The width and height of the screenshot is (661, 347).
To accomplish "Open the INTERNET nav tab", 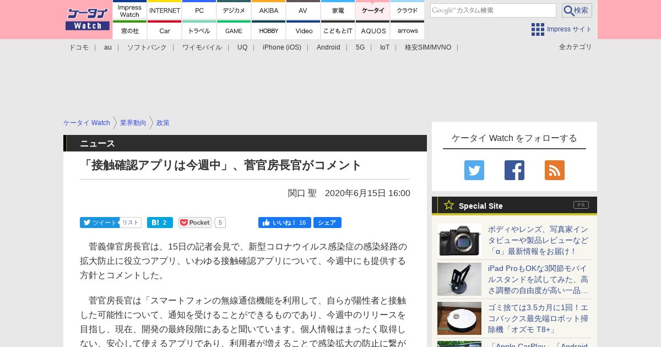I will [x=165, y=10].
